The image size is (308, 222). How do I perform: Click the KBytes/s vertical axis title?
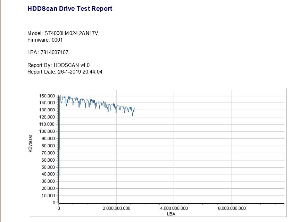(x=30, y=144)
